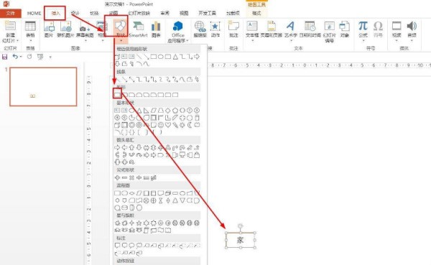431x265 pixels.
Task: Click the text box containing 家
Action: 241,241
